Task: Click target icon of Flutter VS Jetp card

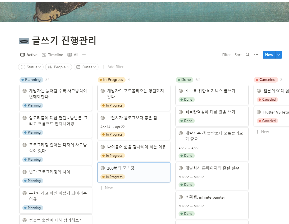Action: point(259,112)
